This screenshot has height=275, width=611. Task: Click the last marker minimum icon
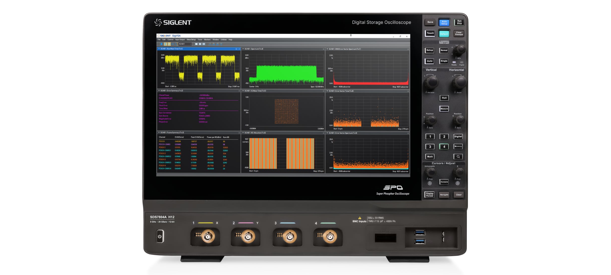point(221,44)
